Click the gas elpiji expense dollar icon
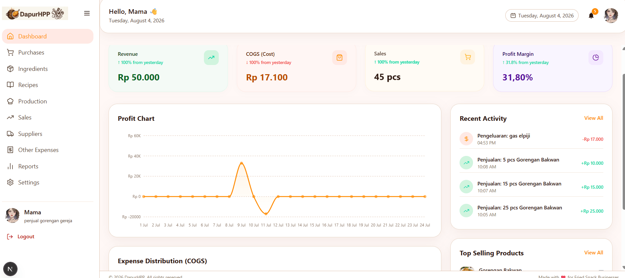The image size is (625, 278). pos(466,139)
